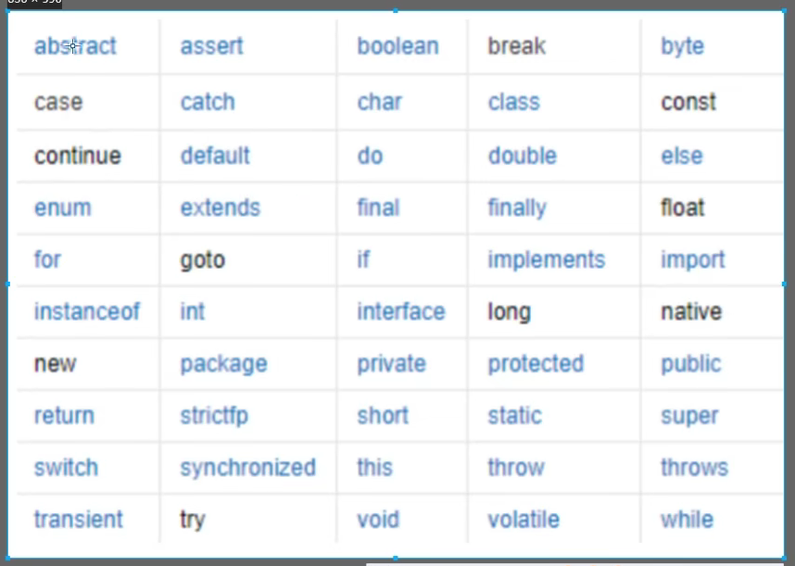Click the class keyword link

[514, 102]
